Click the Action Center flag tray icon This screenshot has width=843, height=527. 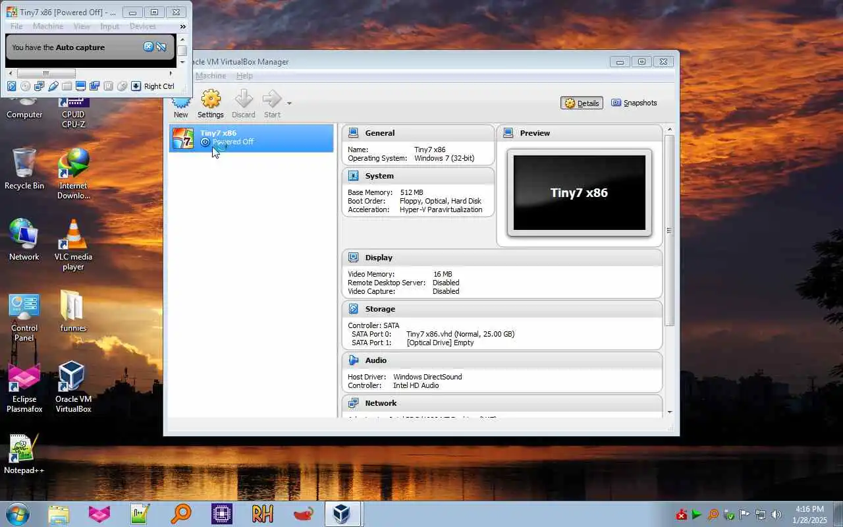(745, 514)
